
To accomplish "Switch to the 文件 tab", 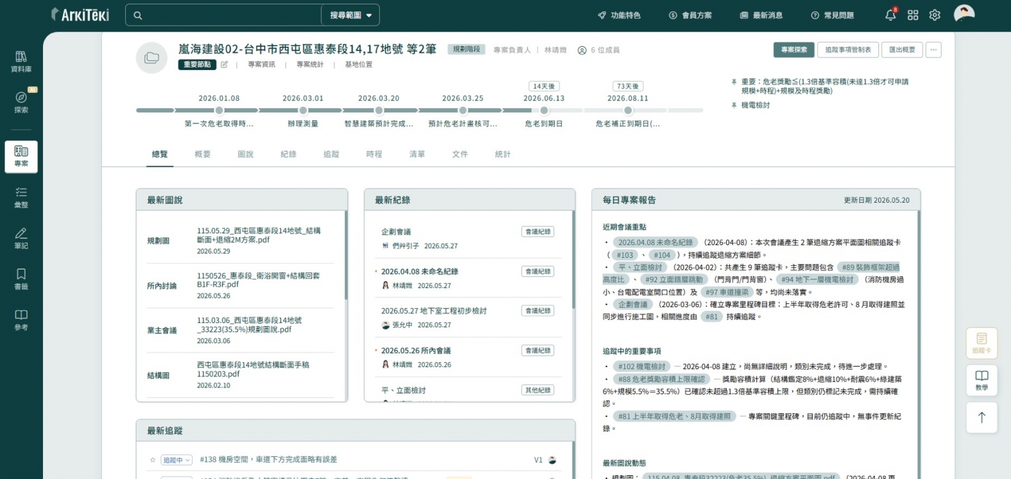I will tap(460, 154).
